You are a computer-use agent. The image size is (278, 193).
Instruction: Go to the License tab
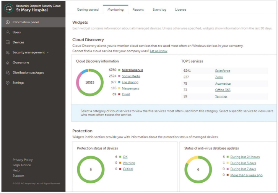[x=180, y=10]
